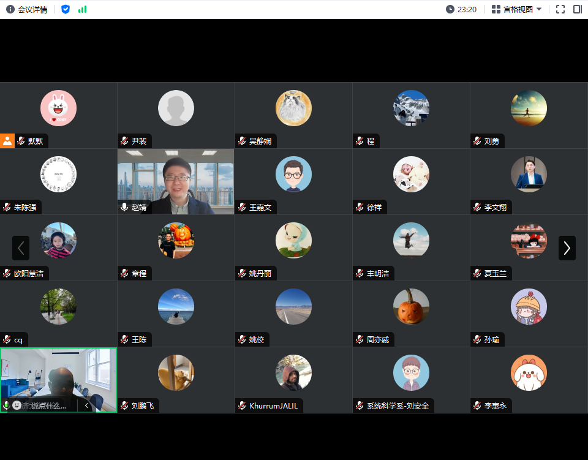Go to previous page of participants
The width and height of the screenshot is (588, 460).
pos(21,248)
